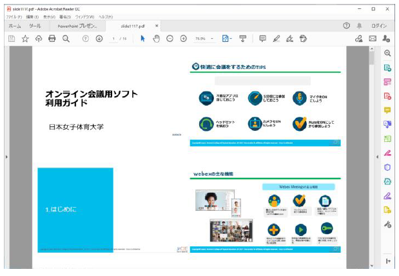Click the webexの主な機能 heading
The height and width of the screenshot is (276, 399).
213,174
